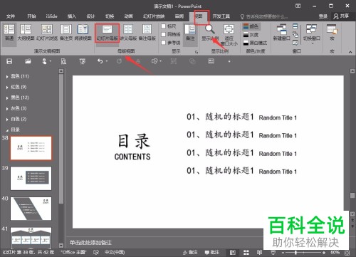Open the Developer (开发工具) tab

click(x=221, y=16)
